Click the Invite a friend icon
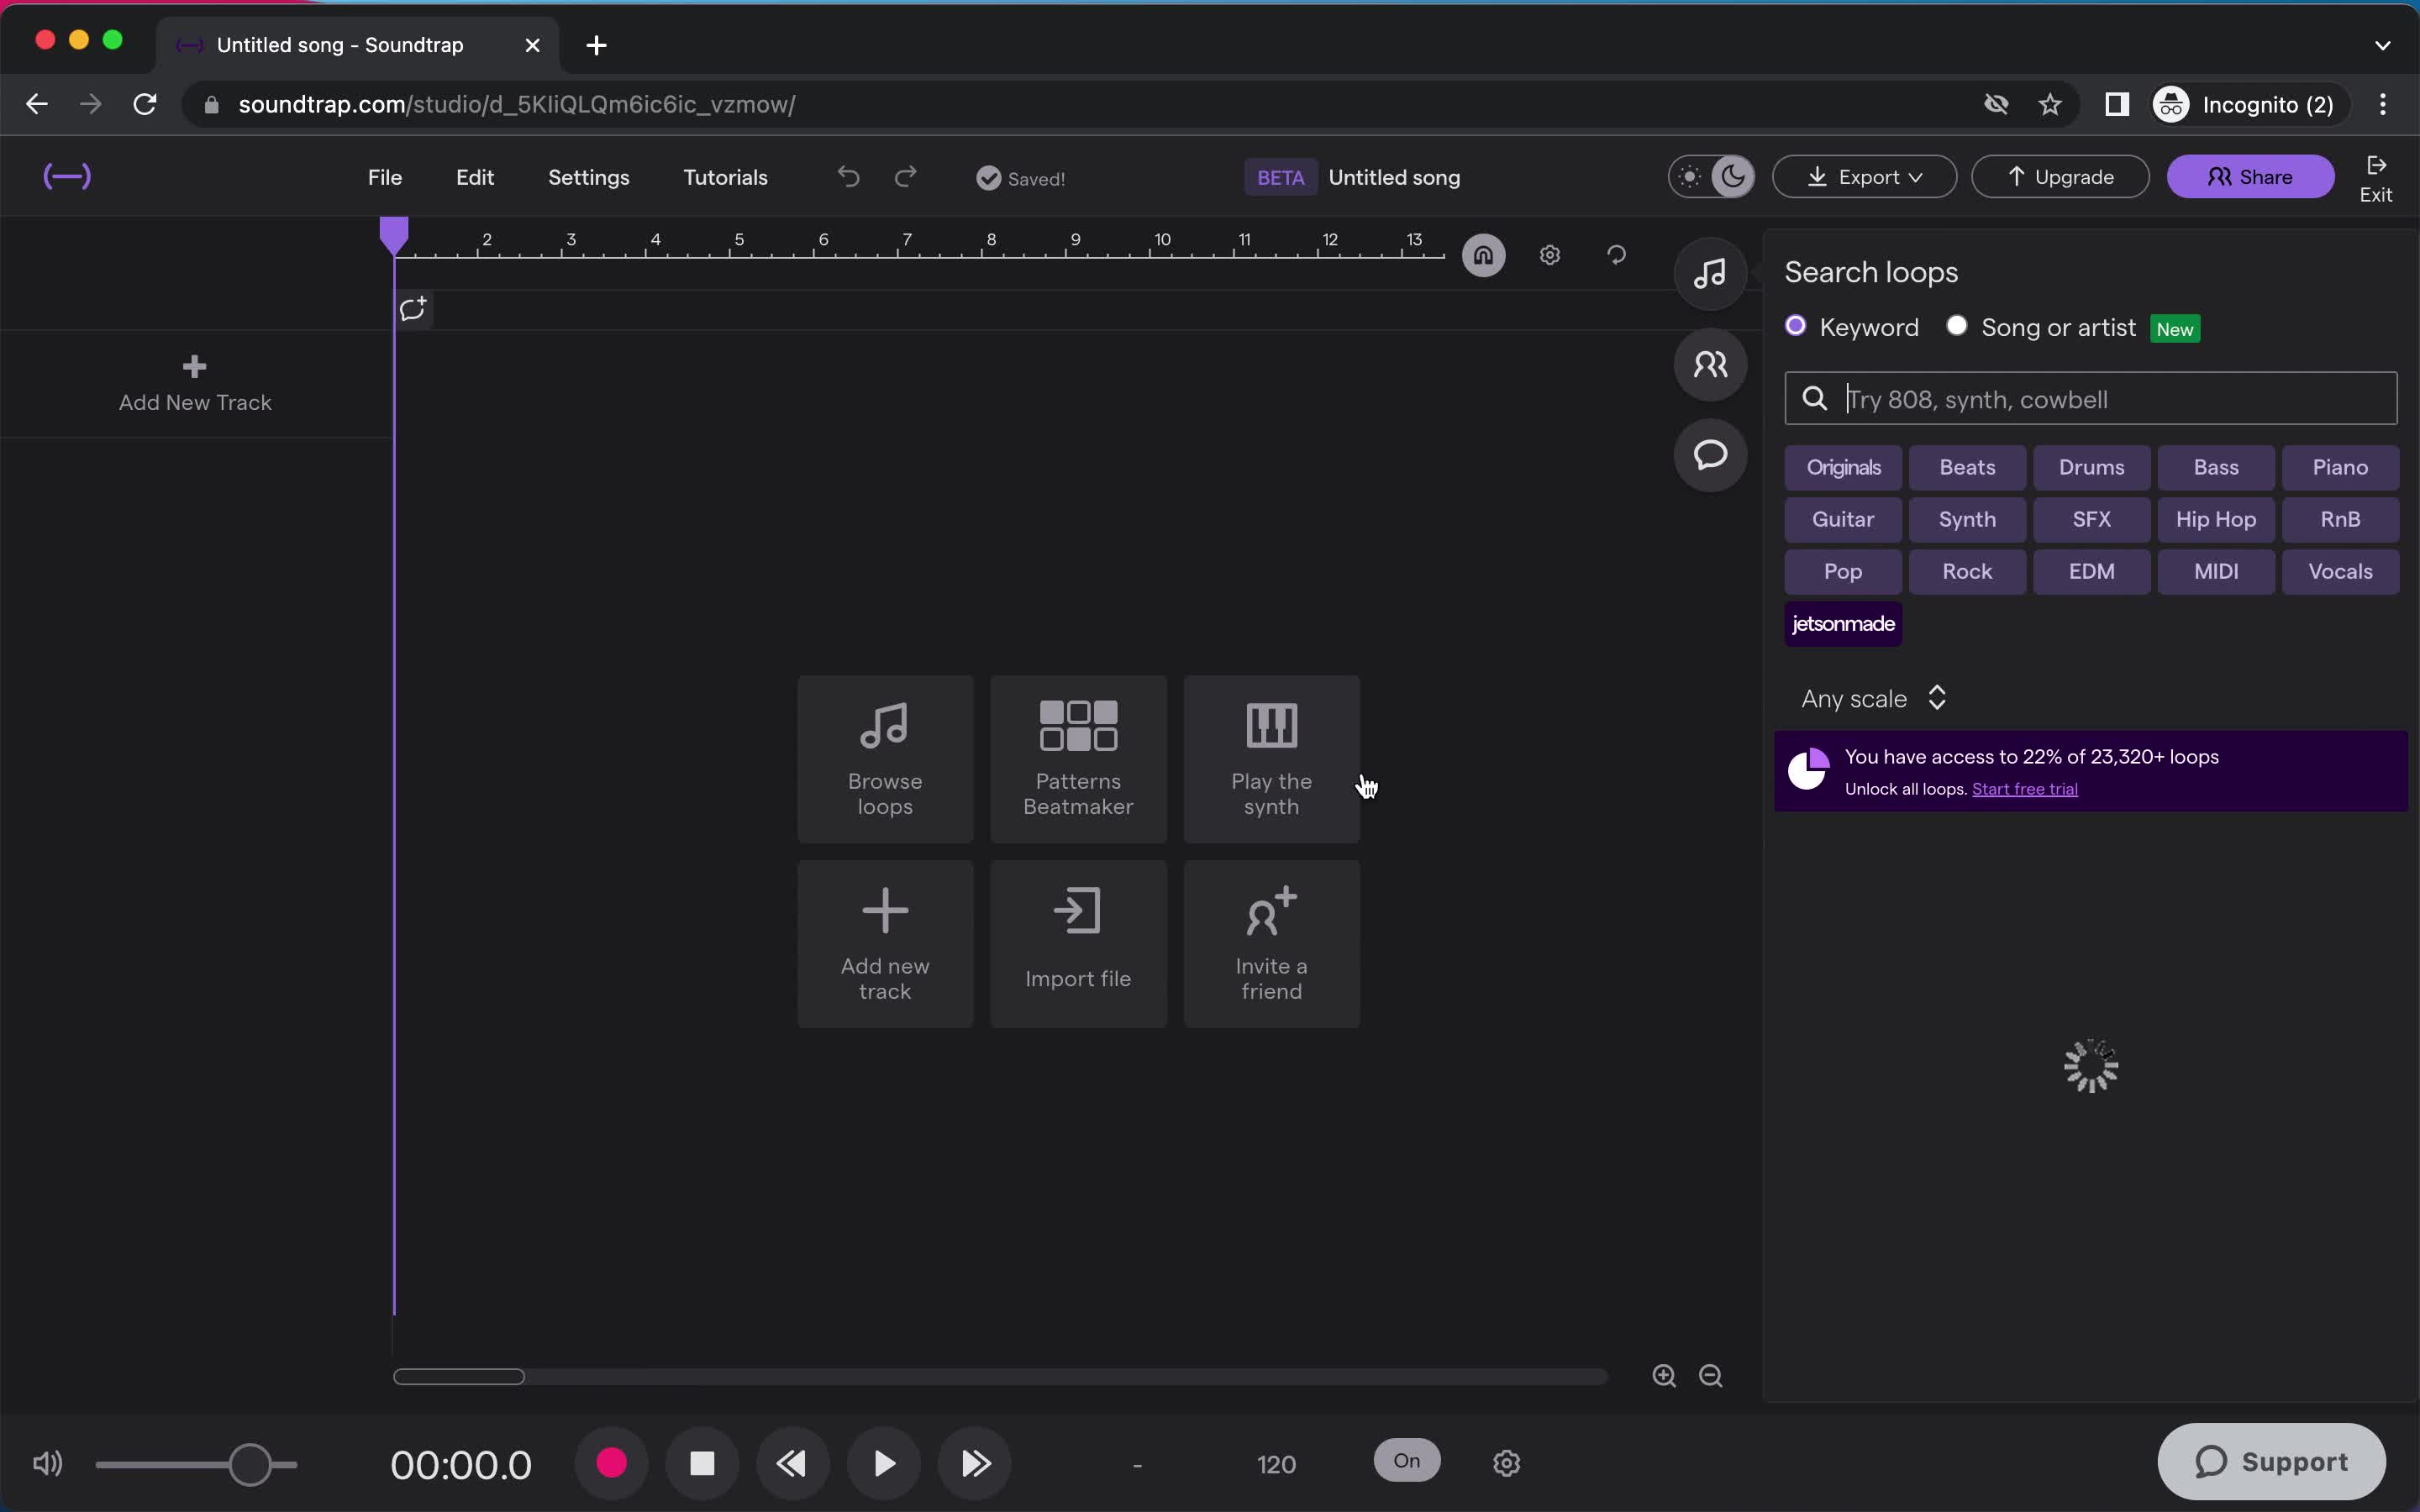This screenshot has height=1512, width=2420. coord(1270,942)
